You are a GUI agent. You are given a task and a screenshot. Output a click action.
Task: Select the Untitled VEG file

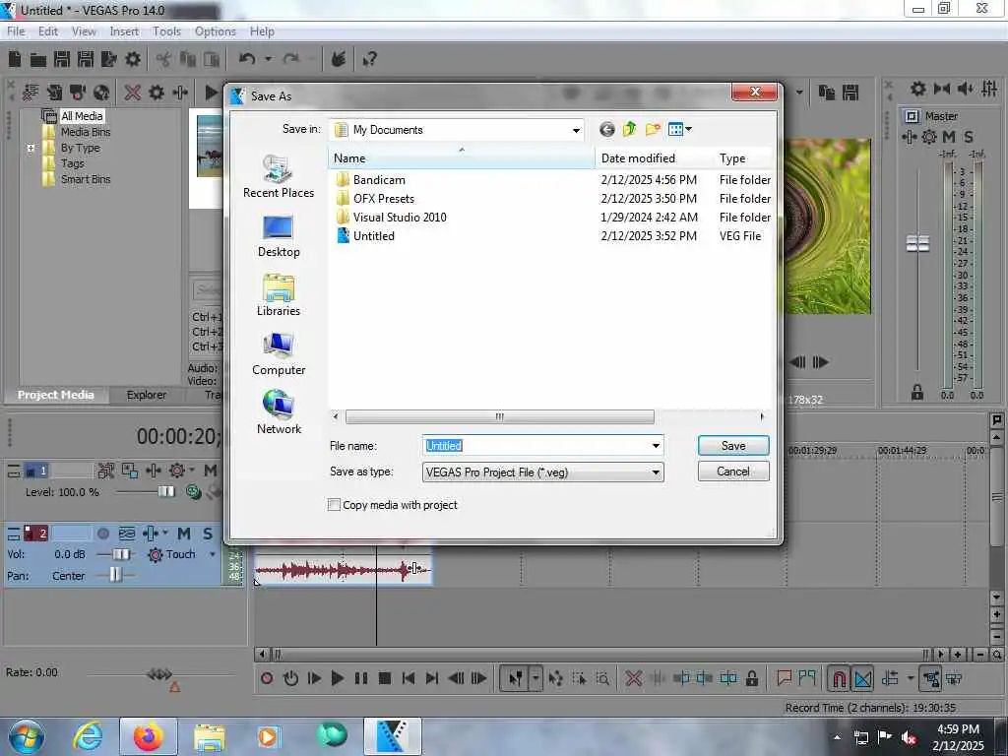pos(373,236)
